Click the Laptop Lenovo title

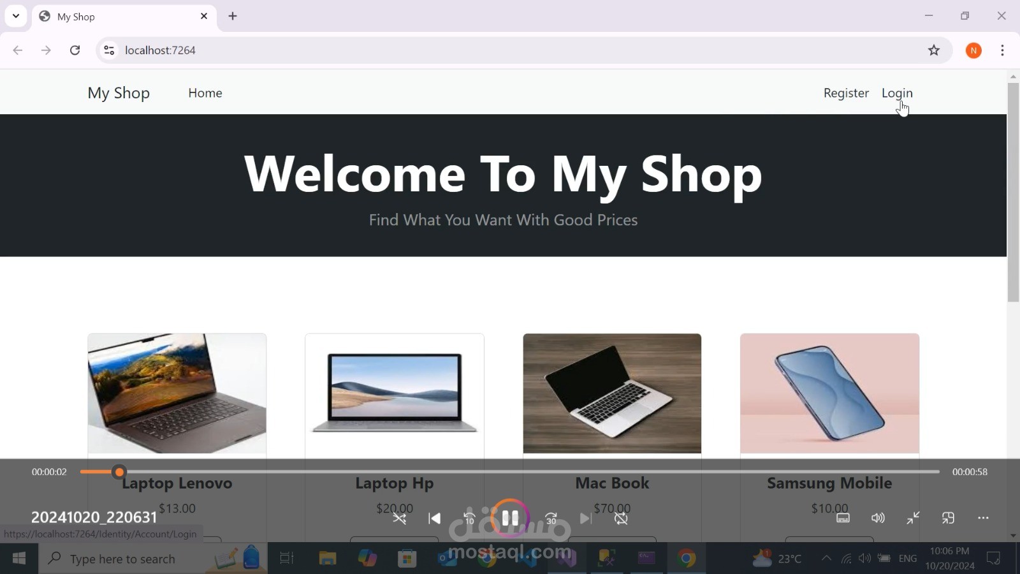pyautogui.click(x=177, y=483)
